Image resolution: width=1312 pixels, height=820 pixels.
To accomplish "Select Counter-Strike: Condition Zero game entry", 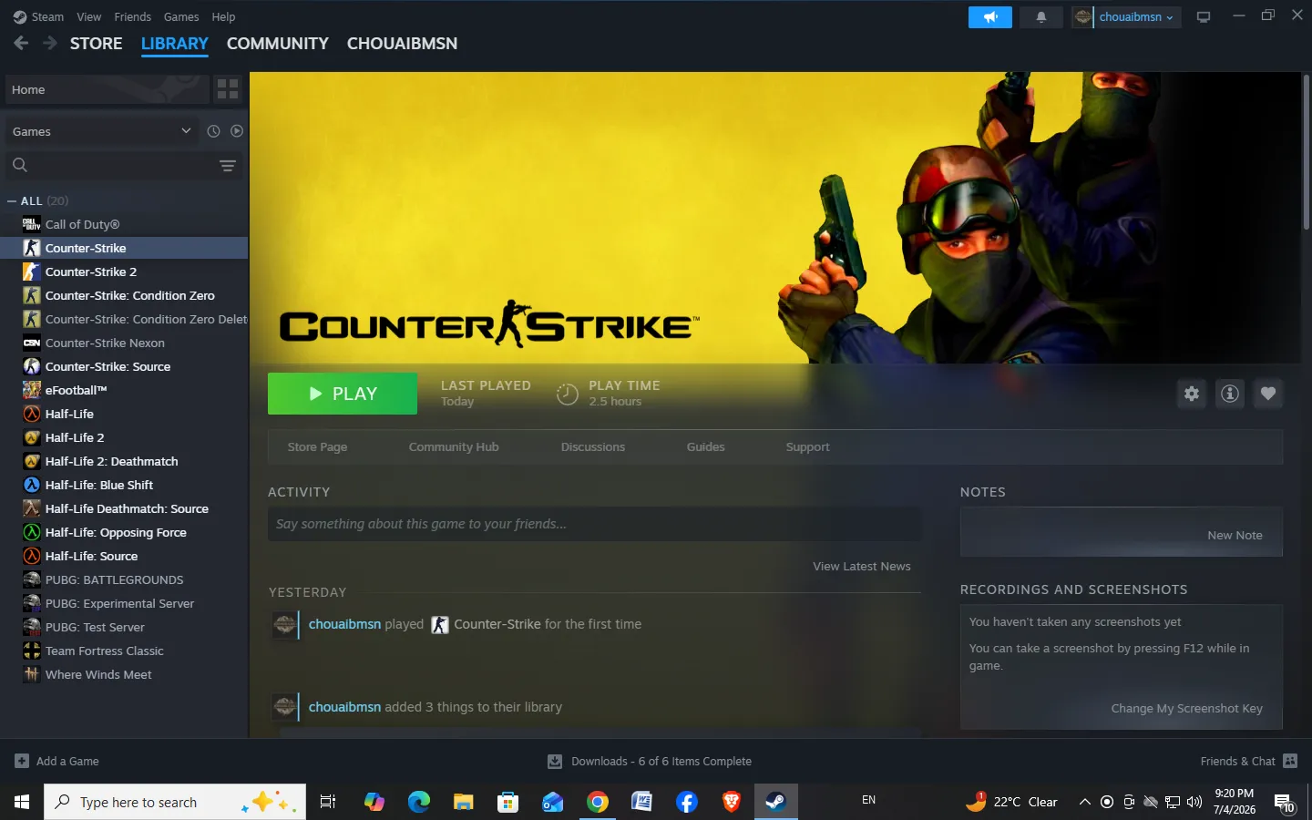I will 124,295.
